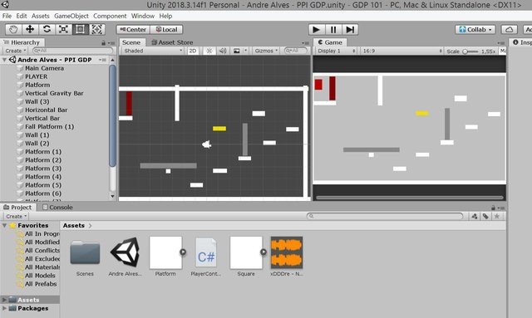Viewport: 532px width, 318px height.
Task: Select the Project tab
Action: (17, 207)
